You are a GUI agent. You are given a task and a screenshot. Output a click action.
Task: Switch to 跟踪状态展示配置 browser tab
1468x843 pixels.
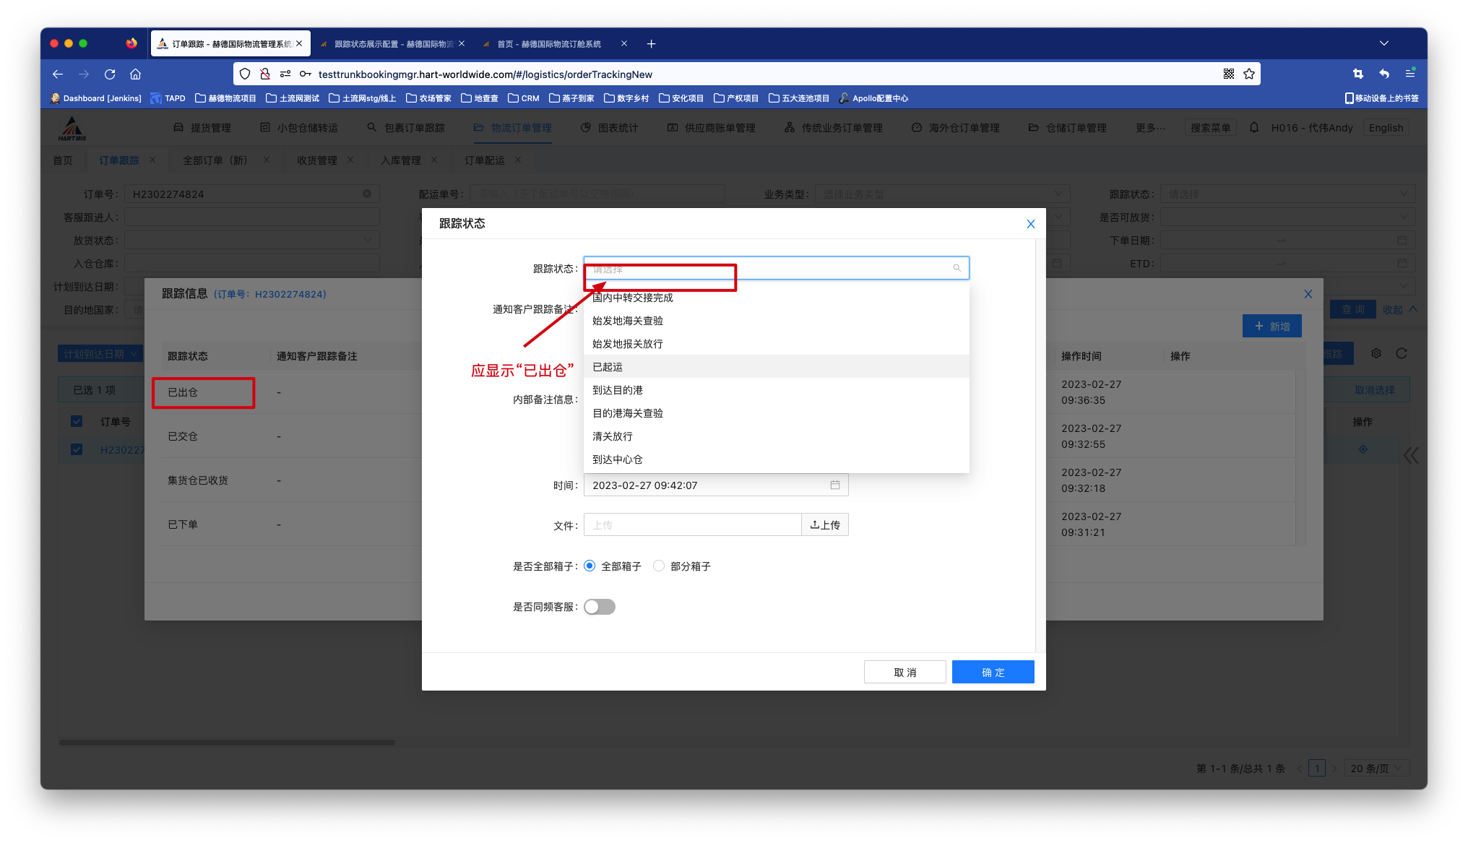pos(394,44)
